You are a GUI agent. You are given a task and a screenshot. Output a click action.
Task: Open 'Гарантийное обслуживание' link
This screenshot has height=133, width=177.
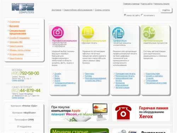coord(78,10)
